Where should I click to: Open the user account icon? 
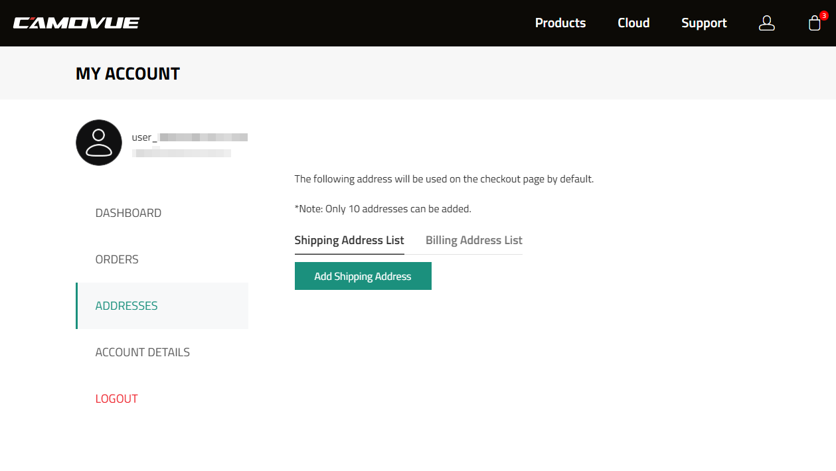coord(767,23)
